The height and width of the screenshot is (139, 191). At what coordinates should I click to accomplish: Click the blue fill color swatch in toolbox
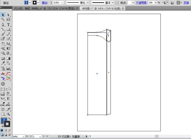[4, 121]
